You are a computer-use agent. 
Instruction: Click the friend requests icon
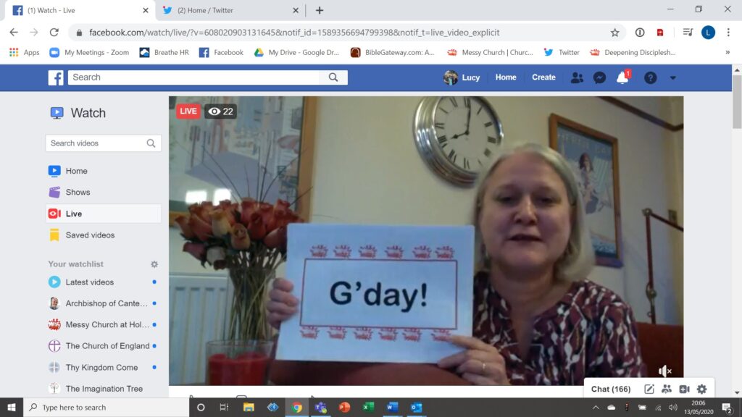(577, 77)
